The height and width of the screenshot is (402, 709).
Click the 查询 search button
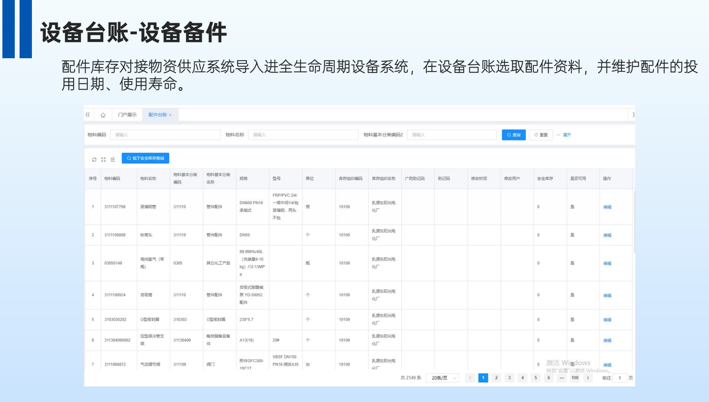tap(514, 135)
